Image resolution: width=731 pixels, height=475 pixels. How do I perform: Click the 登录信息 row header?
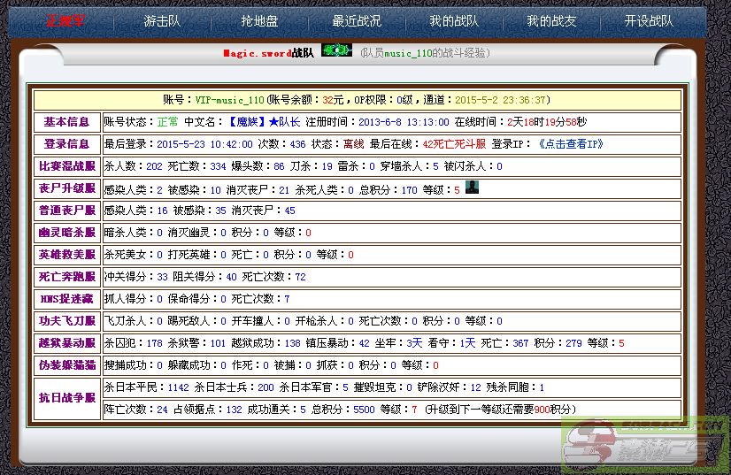66,144
